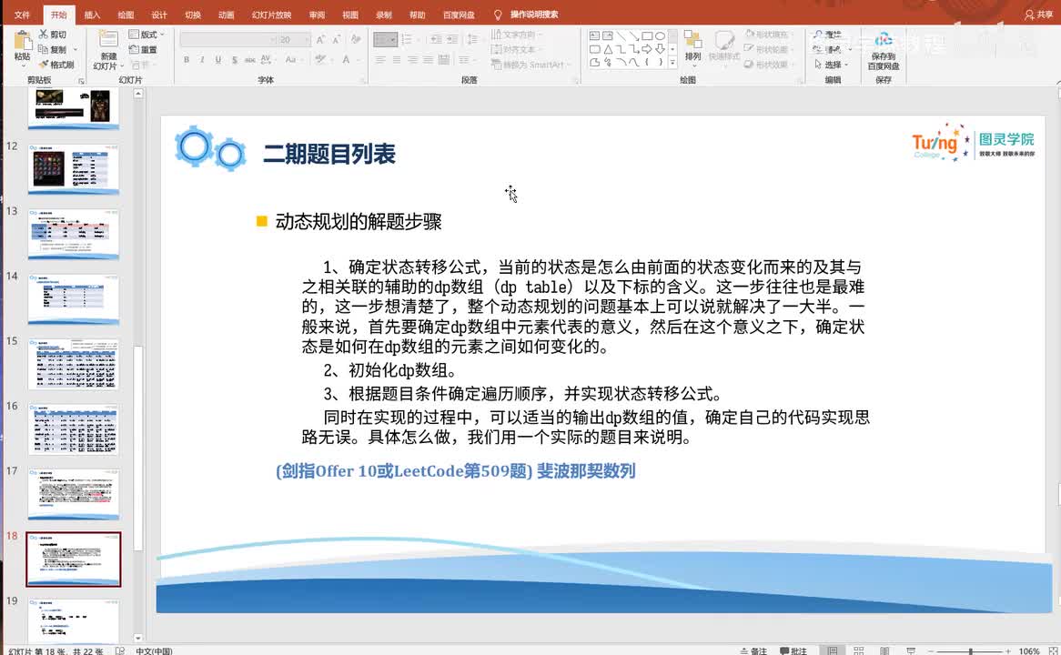Open the Baidu Netdisk (百度网盘) tab
Screen dimensions: 1061x655
[459, 15]
